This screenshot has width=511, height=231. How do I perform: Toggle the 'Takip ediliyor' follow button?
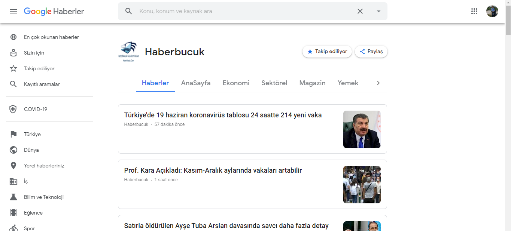327,52
